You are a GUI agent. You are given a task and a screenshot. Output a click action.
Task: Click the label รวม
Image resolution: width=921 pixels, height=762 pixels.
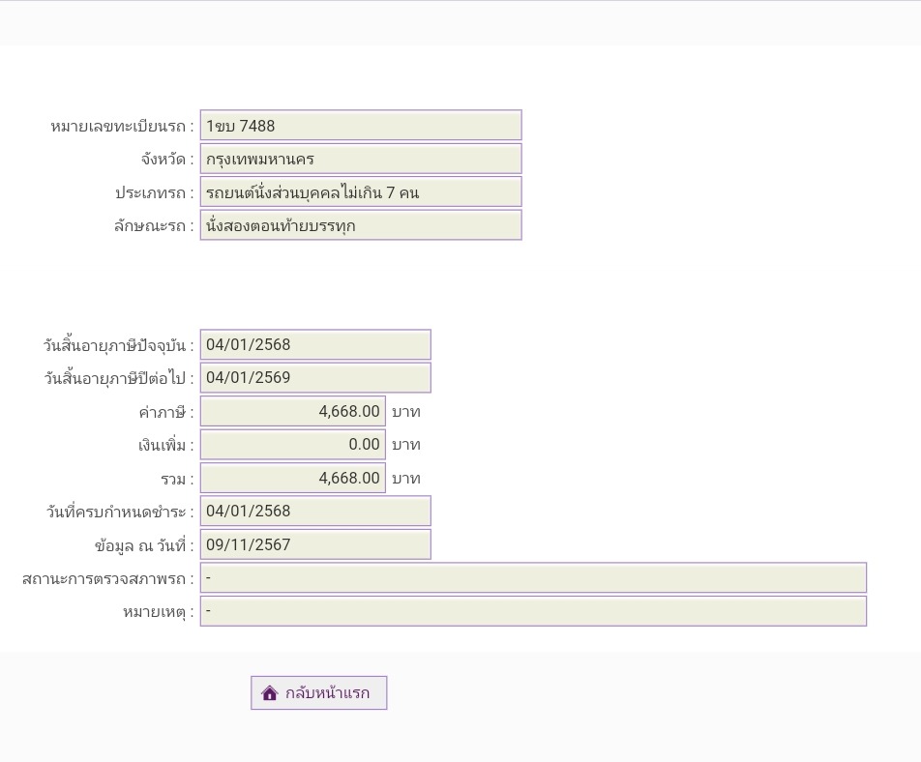pos(177,479)
